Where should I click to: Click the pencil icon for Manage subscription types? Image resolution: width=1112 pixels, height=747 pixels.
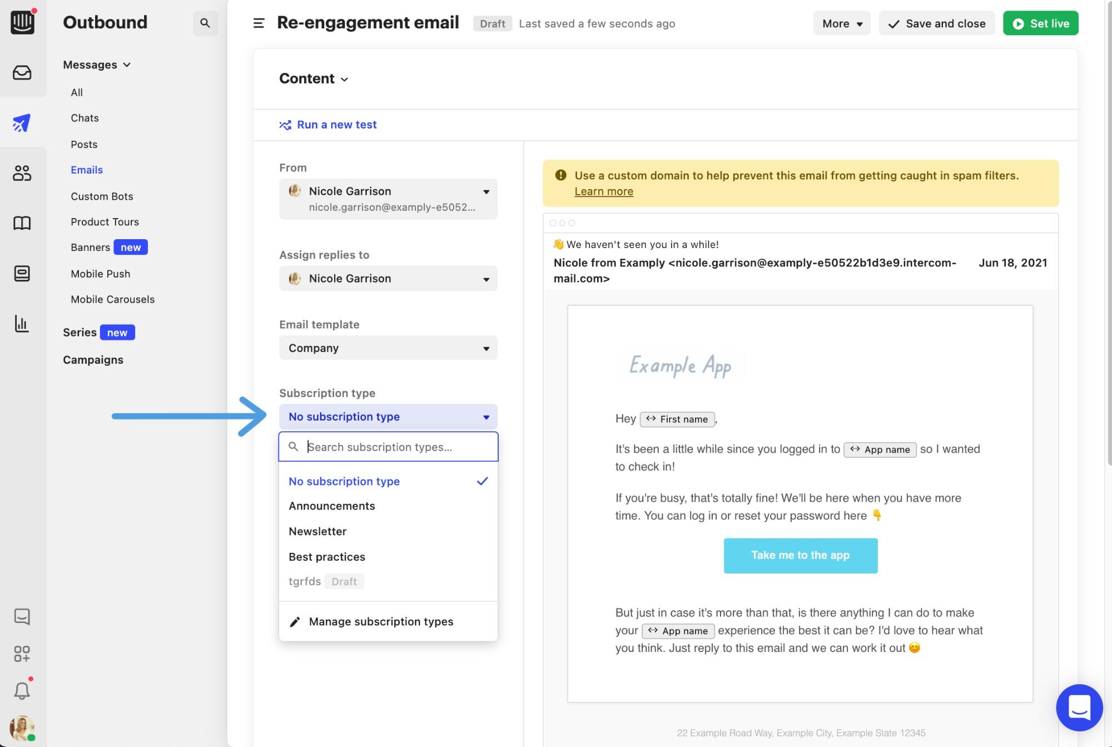click(295, 621)
